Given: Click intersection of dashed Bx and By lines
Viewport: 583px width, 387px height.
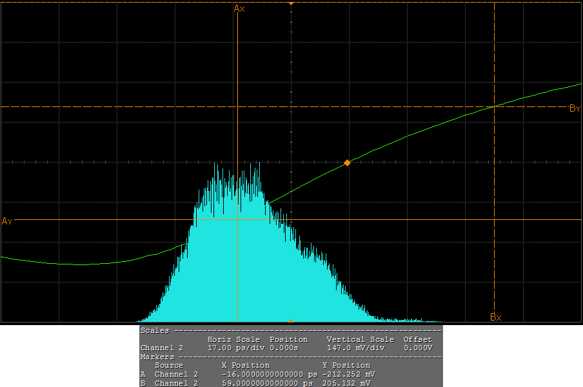Looking at the screenshot, I should click(x=494, y=106).
